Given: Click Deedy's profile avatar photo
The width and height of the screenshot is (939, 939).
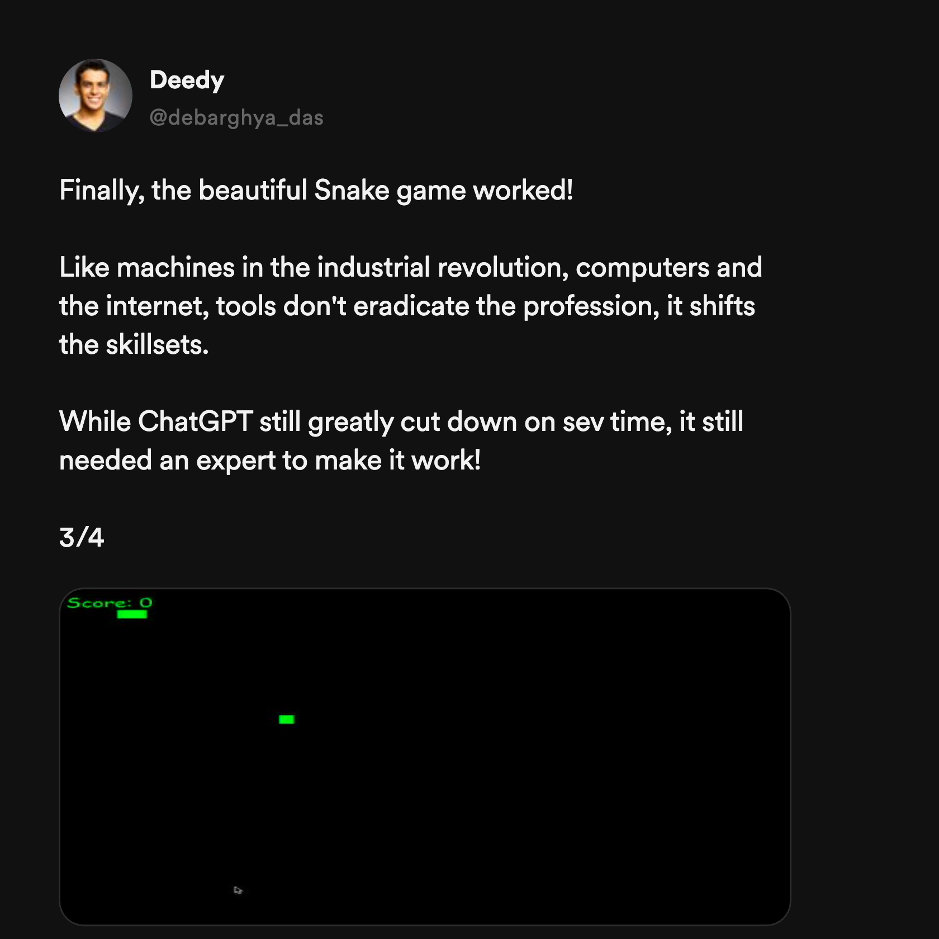Looking at the screenshot, I should point(96,96).
